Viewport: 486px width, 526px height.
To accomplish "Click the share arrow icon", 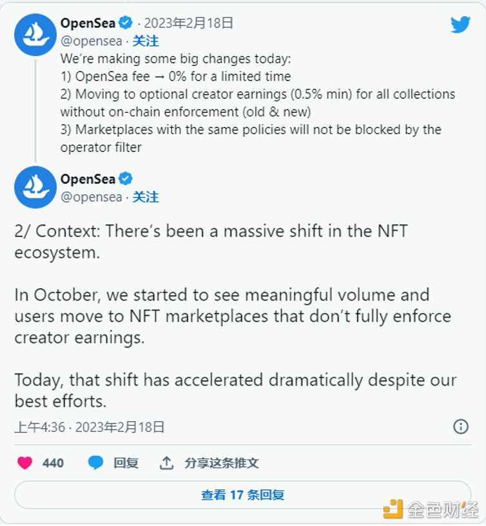I will point(166,463).
